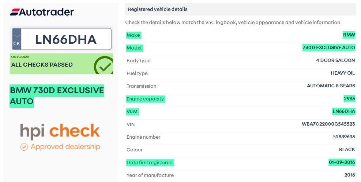Select the Registered vehicle details header
Image resolution: width=361 pixels, height=182 pixels.
click(x=158, y=9)
